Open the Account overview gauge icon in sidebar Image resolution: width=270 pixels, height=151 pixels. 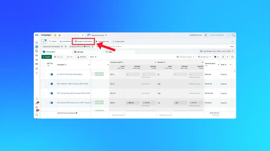[37, 42]
